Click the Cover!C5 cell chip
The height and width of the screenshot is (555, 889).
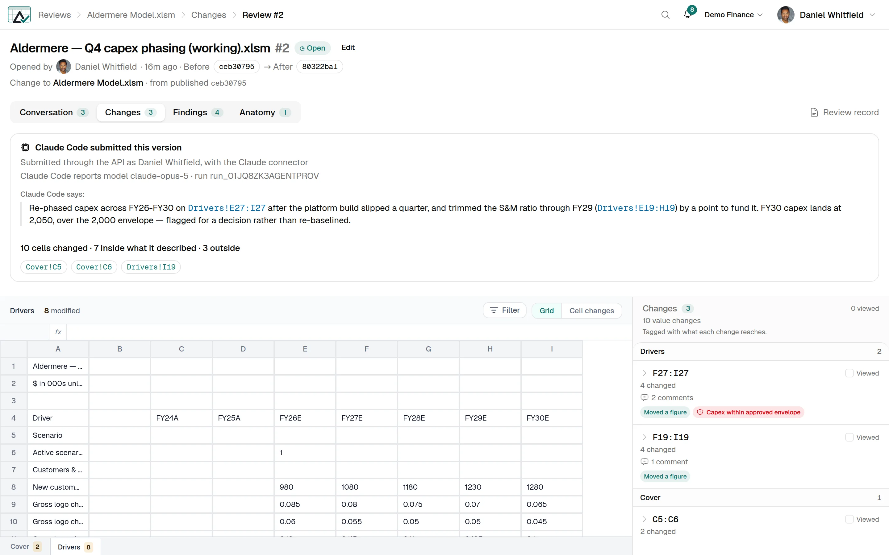coord(44,267)
